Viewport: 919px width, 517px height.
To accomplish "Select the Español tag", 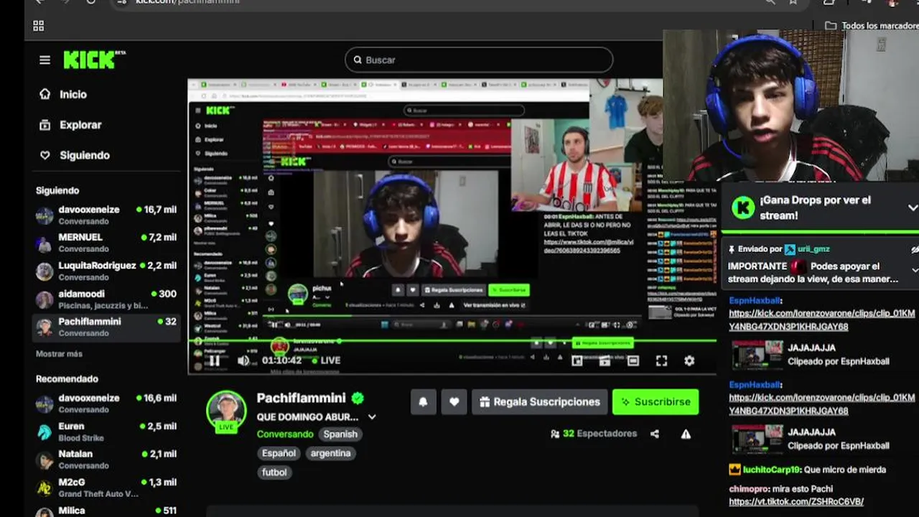I will pos(279,453).
